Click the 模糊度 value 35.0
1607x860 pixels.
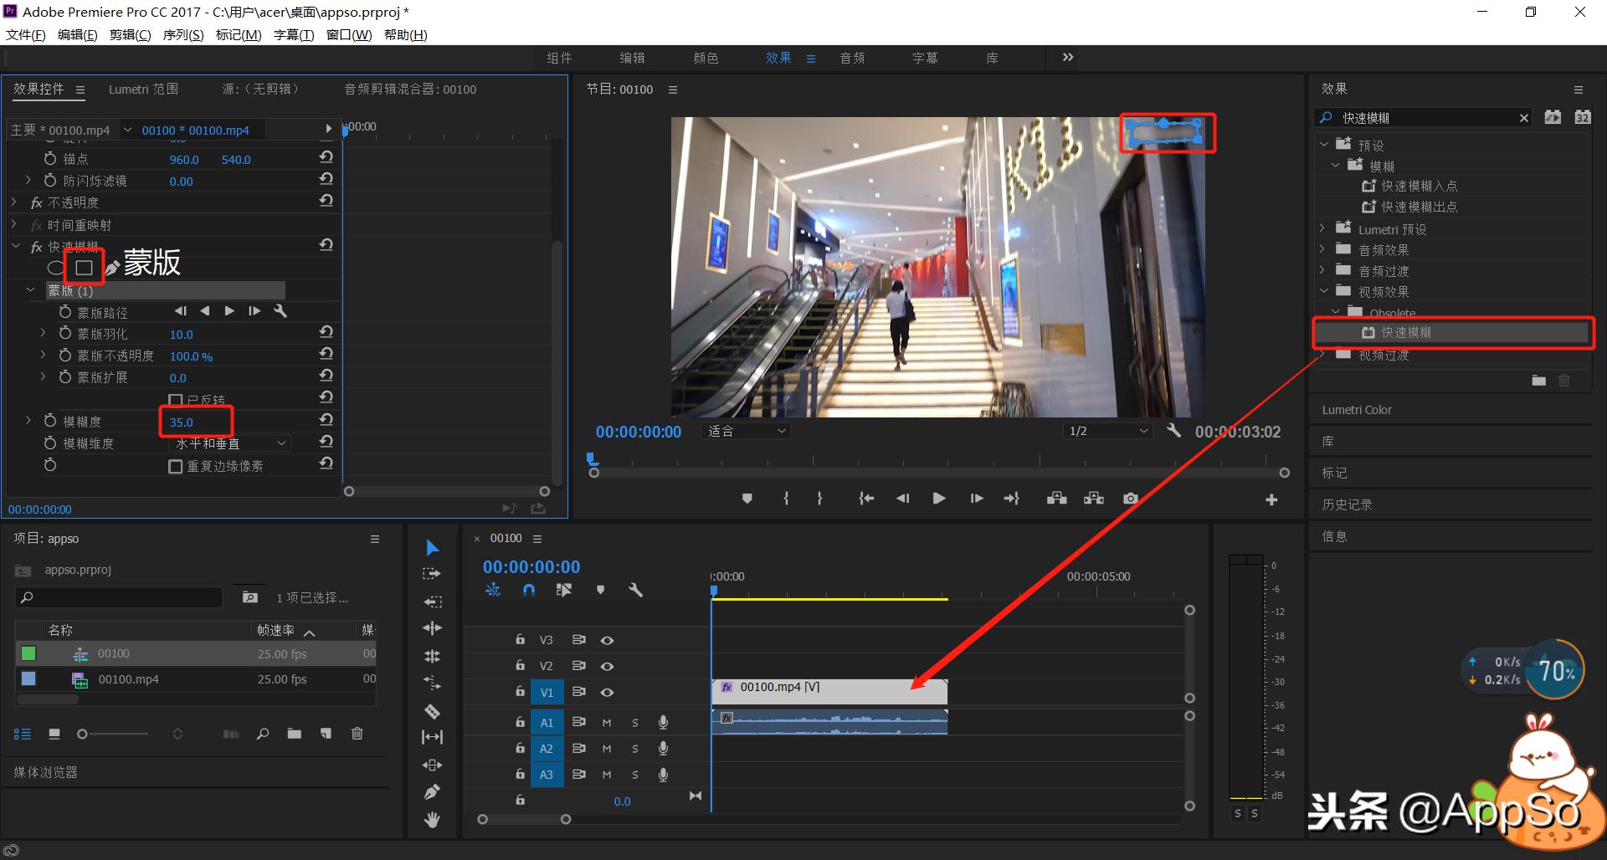(x=182, y=422)
